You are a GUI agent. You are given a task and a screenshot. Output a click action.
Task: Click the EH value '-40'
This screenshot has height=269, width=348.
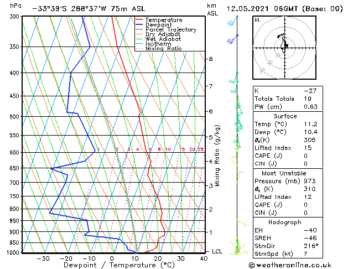coord(310,230)
